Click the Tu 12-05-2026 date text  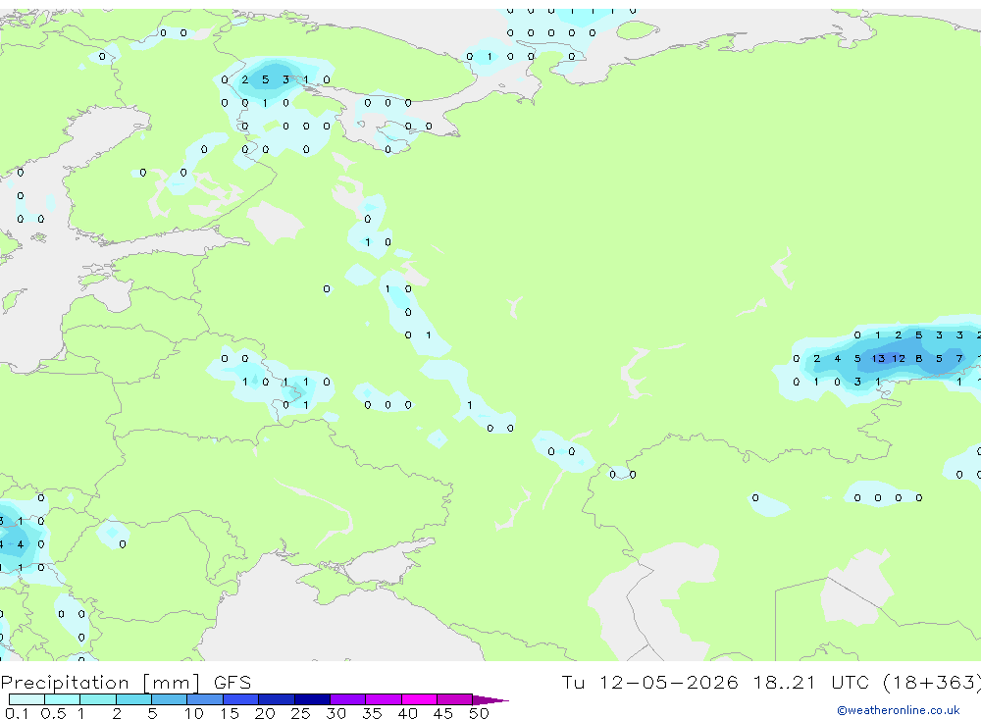(x=649, y=682)
